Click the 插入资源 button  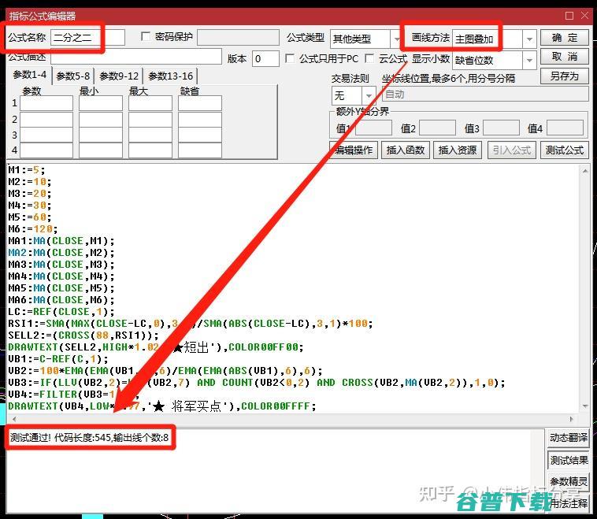coord(458,150)
